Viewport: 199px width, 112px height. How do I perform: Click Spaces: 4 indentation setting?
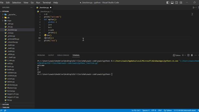(x=146, y=110)
